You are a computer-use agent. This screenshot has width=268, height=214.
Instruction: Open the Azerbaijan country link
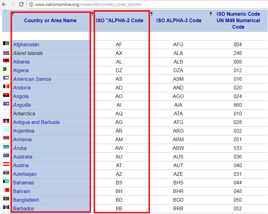pyautogui.click(x=25, y=174)
